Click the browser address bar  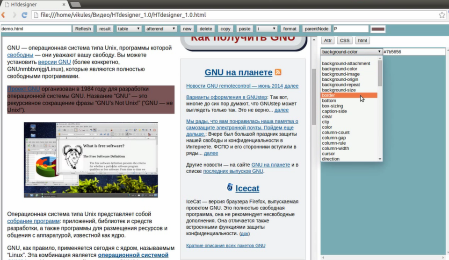pyautogui.click(x=235, y=15)
